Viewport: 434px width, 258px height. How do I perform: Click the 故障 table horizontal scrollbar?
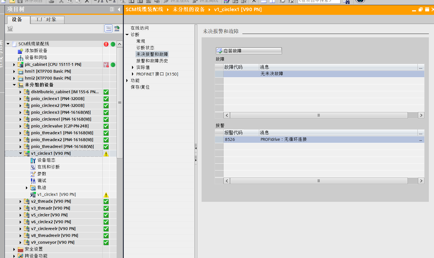[x=319, y=115]
